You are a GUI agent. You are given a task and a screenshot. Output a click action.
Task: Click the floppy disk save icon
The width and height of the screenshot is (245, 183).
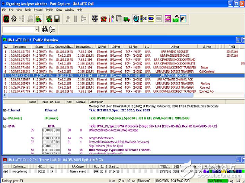pos(57,19)
